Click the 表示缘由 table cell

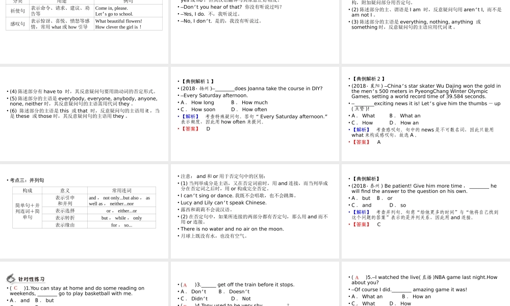click(65, 225)
